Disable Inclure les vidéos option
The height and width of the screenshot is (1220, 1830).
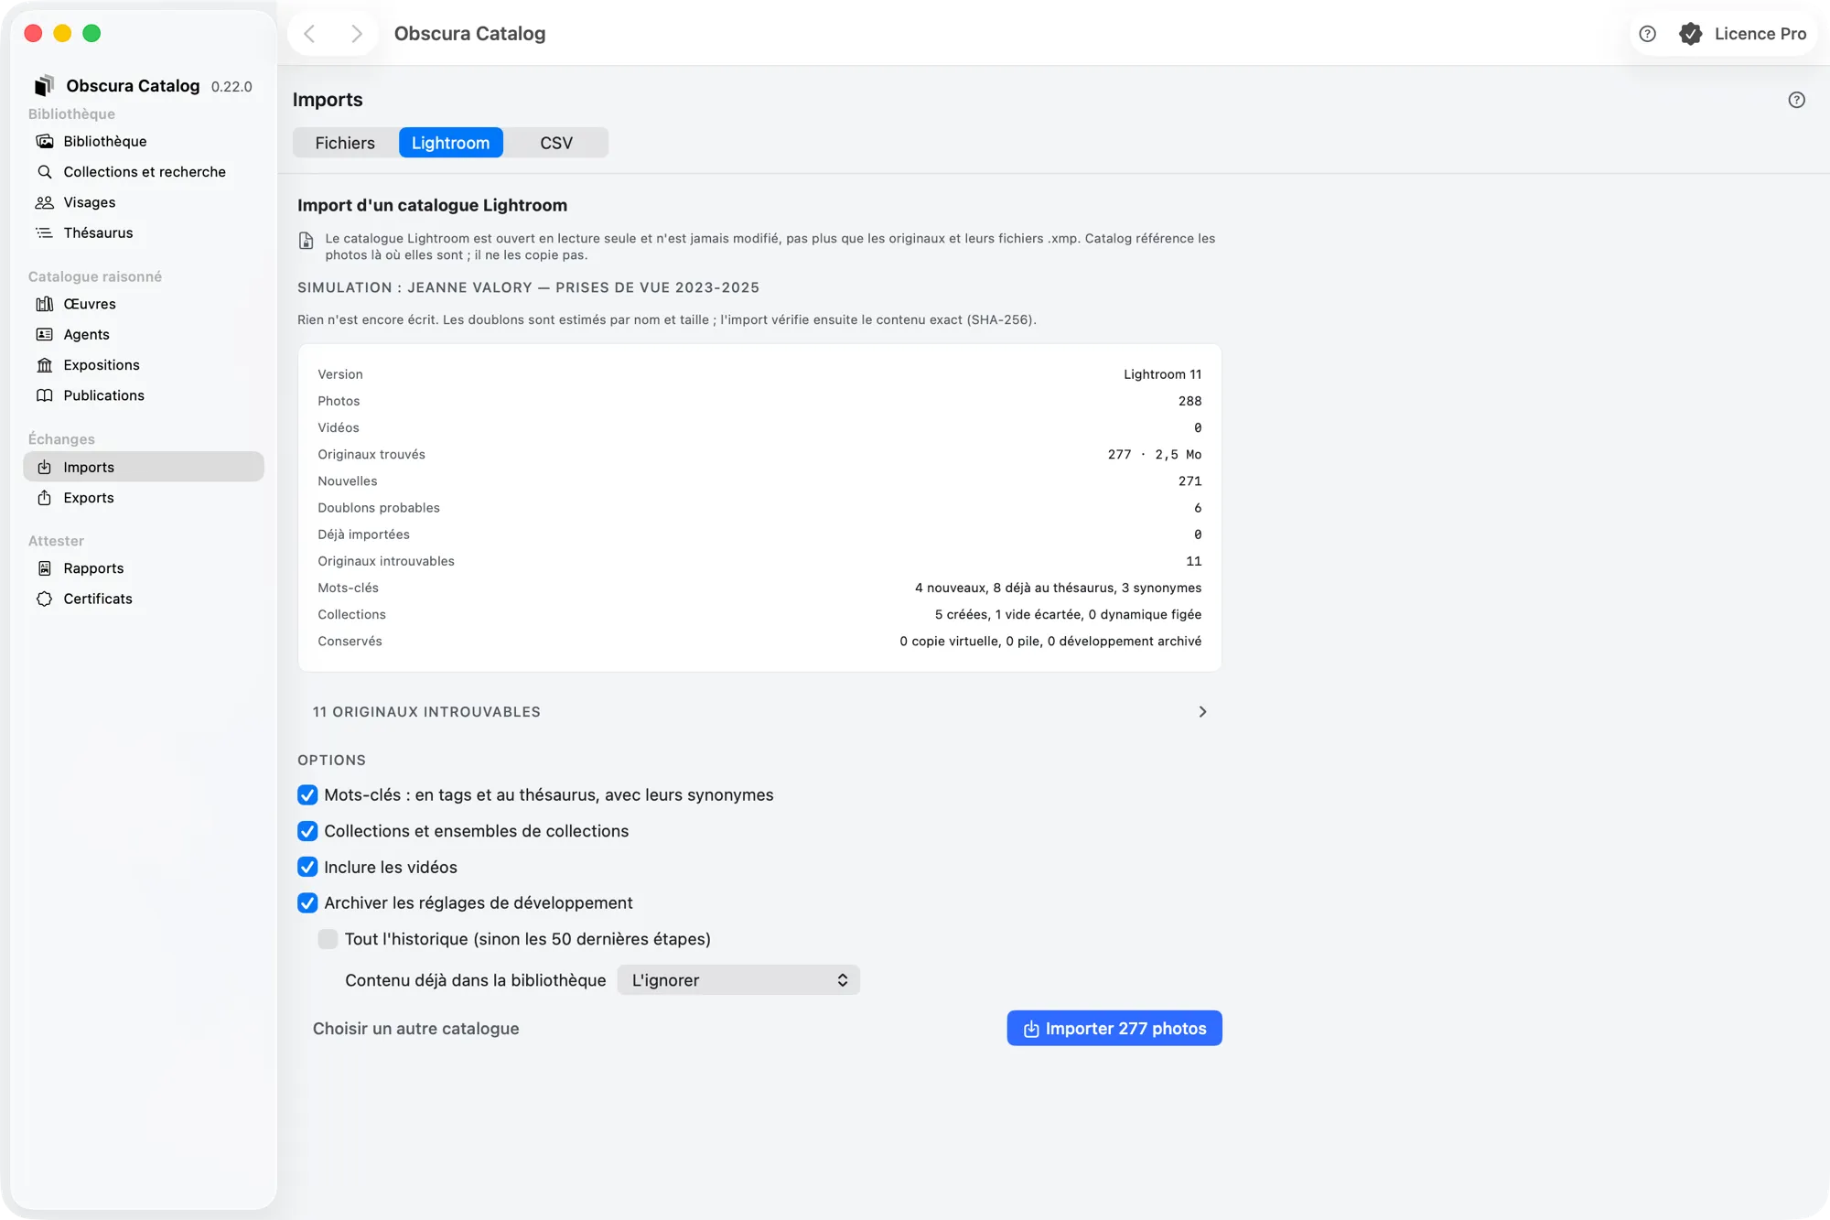click(307, 867)
